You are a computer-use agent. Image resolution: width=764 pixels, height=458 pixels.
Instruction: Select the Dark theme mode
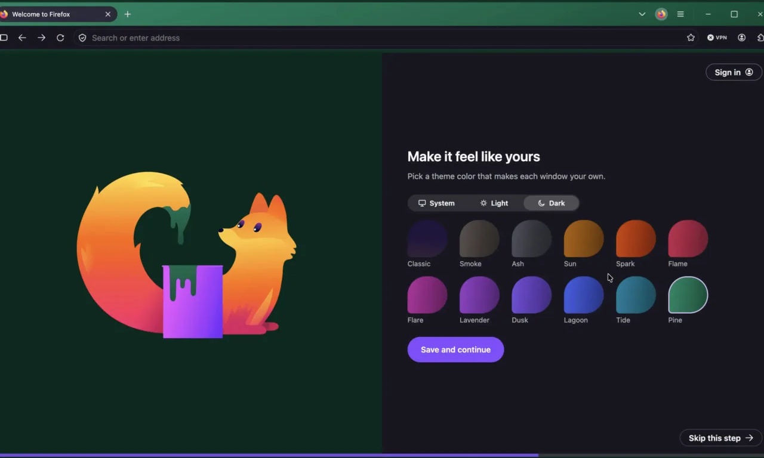[551, 203]
